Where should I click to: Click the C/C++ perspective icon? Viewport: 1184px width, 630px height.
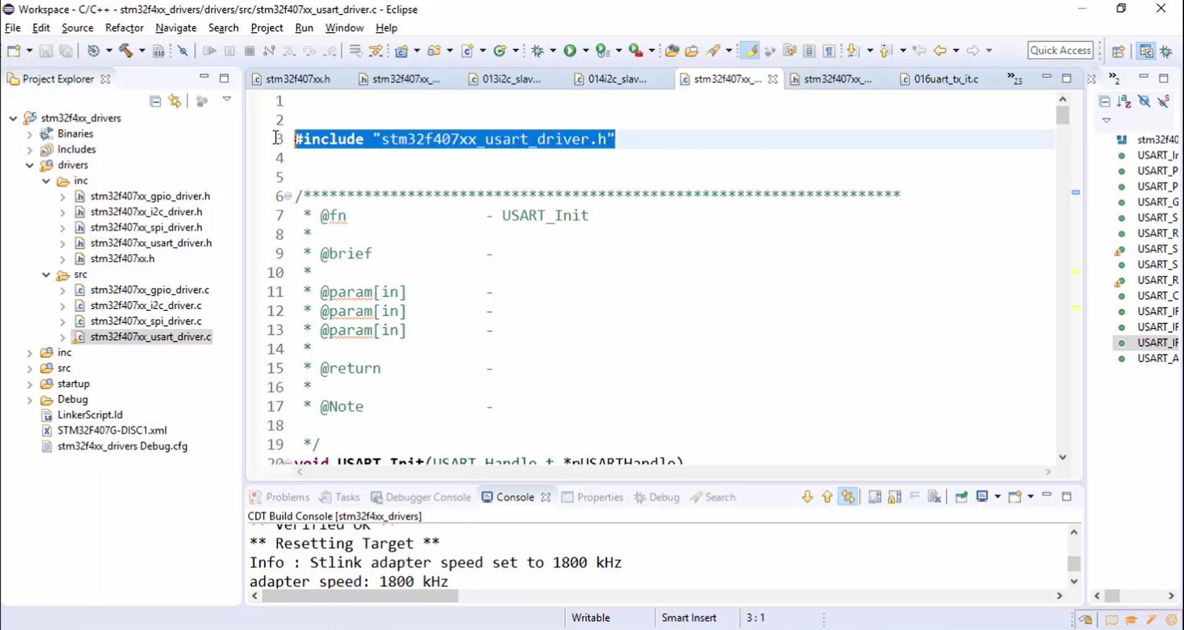1146,51
